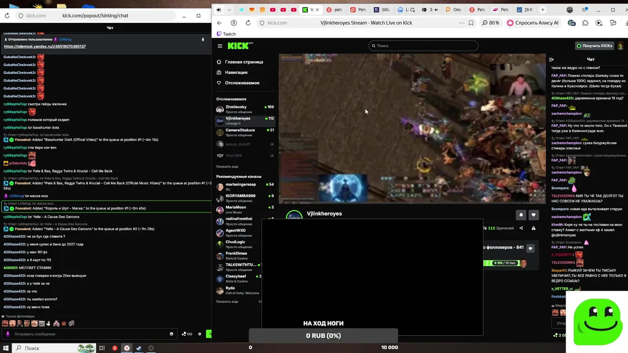This screenshot has width=628, height=353.
Task: Switch to the SIGa browser tab
Action: (382, 10)
